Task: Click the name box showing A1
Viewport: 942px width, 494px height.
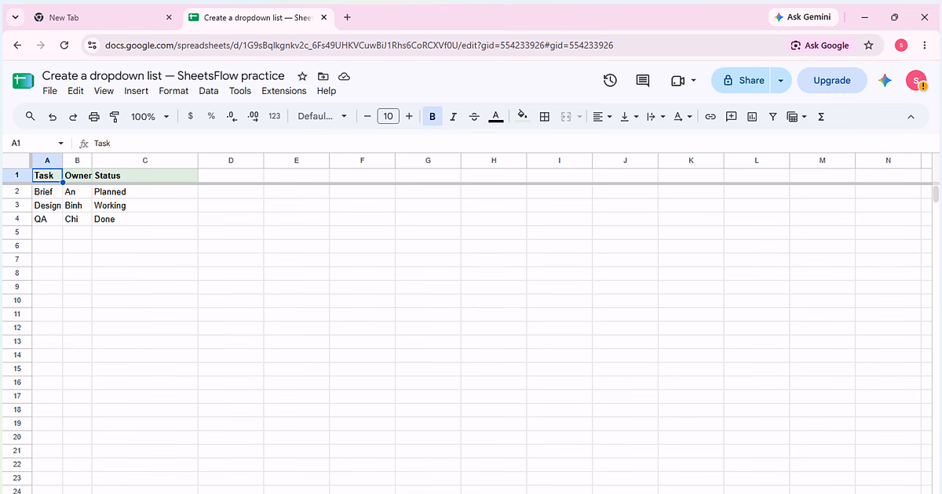Action: click(x=38, y=143)
